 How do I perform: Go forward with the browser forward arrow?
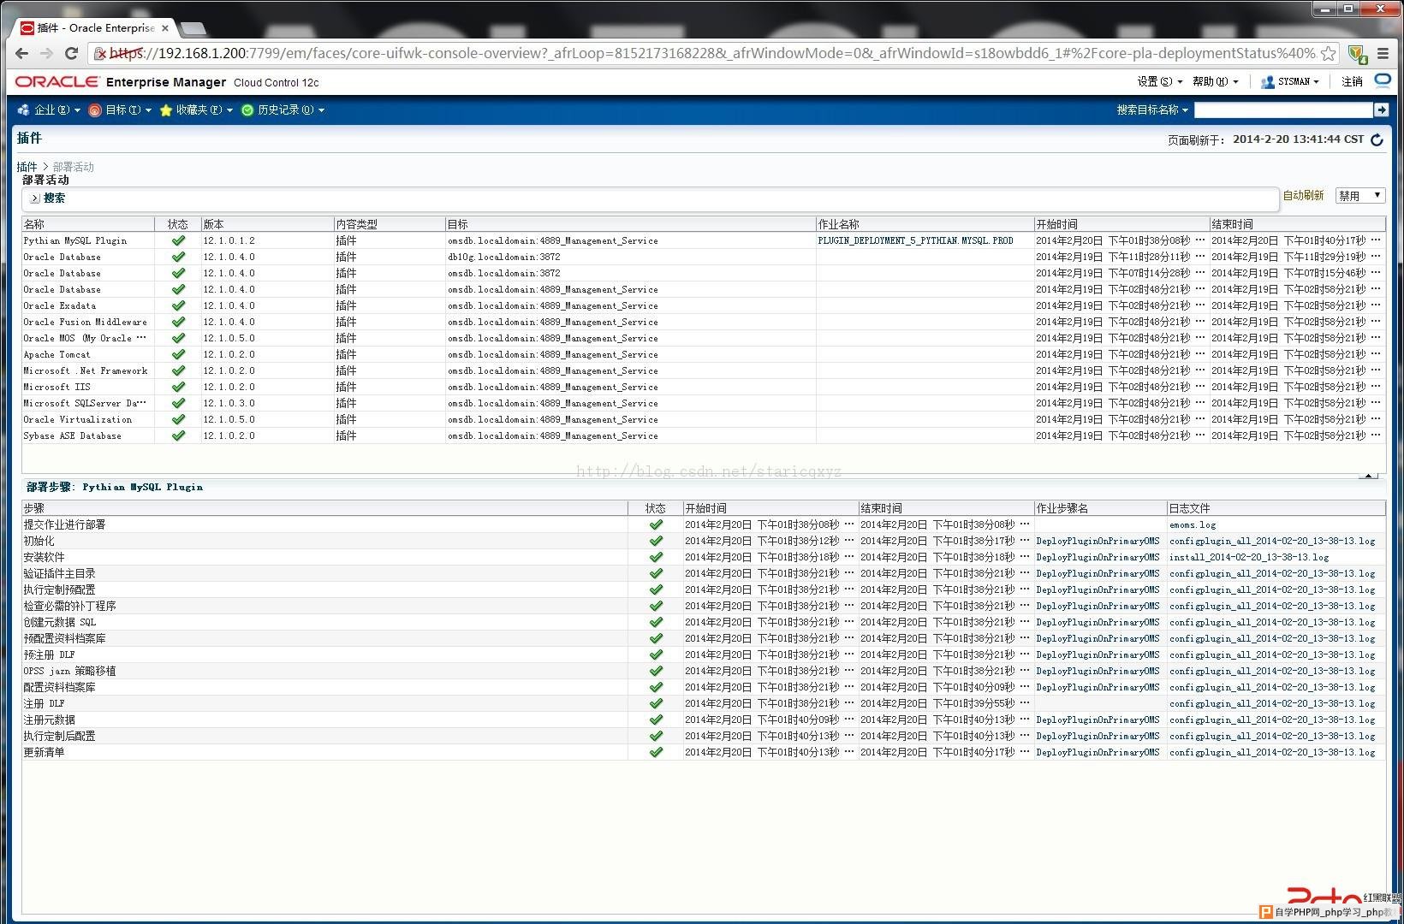tap(46, 53)
